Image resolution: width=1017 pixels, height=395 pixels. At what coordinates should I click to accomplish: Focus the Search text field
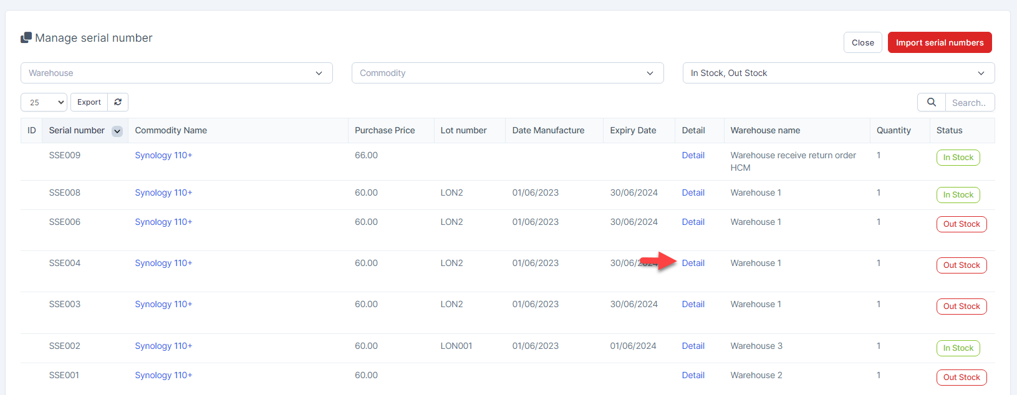point(969,103)
